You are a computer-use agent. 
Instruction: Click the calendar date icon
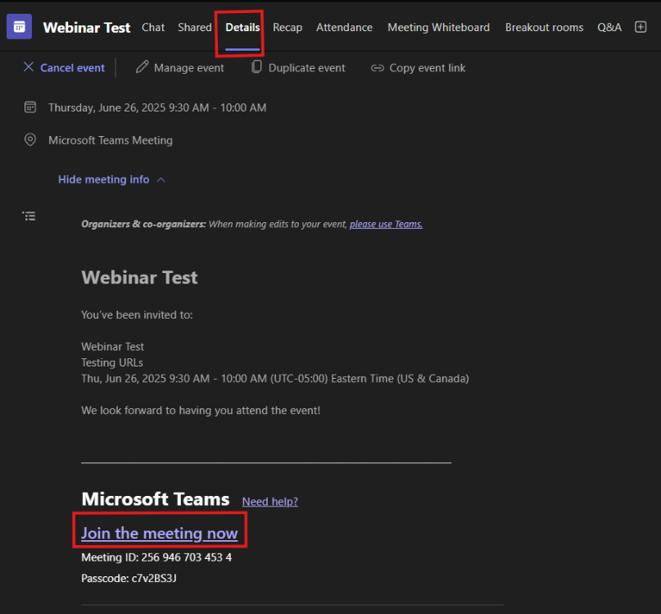[x=30, y=107]
